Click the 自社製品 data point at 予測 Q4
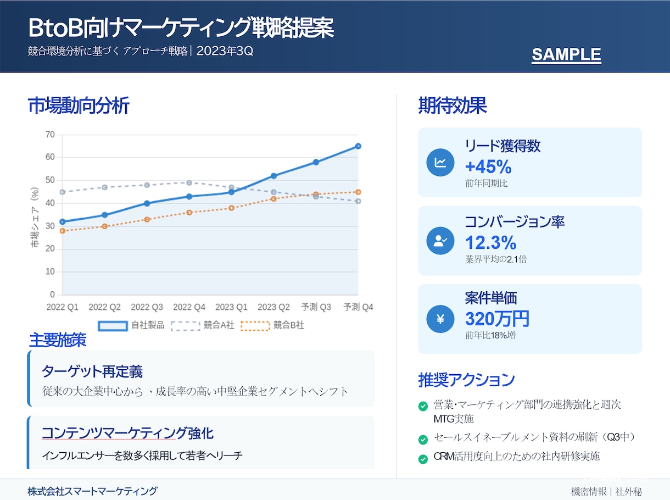Viewport: 670px width, 500px height. tap(358, 146)
